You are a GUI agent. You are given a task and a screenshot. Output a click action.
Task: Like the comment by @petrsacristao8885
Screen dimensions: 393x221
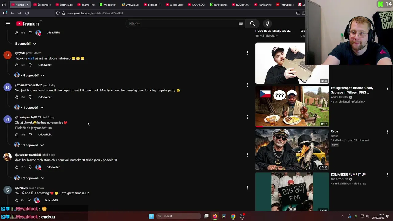17,167
